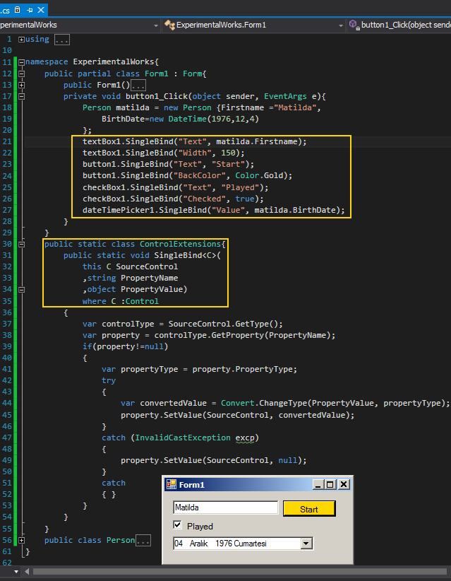Viewport: 451px width, 581px height.
Task: Open the project scope dropdown in navigation bar
Action: tap(156, 25)
